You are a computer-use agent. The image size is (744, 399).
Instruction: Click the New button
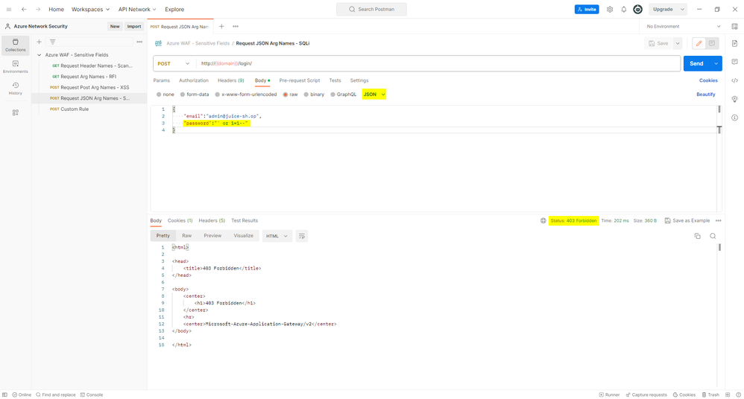pyautogui.click(x=115, y=27)
